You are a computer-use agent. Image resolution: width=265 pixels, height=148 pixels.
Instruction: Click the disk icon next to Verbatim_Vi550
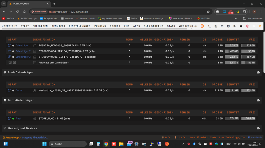click(x=35, y=91)
